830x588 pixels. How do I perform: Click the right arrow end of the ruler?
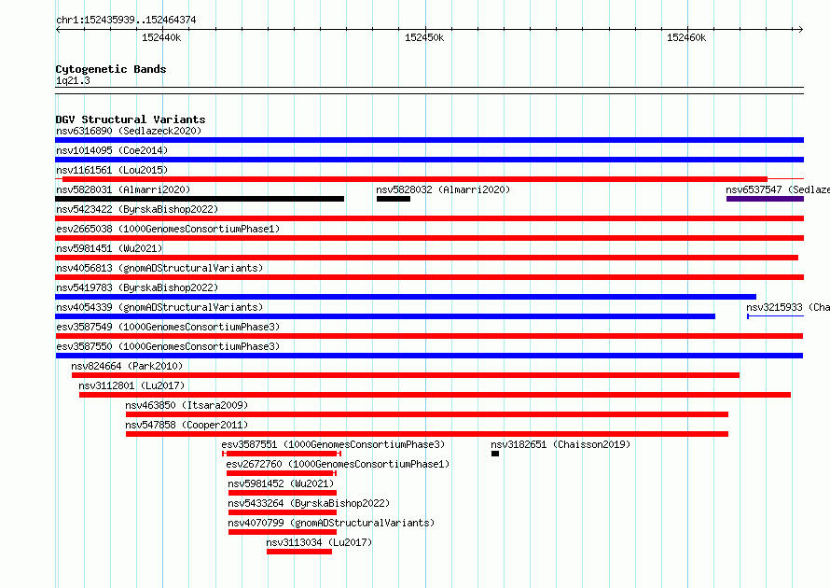click(x=801, y=29)
